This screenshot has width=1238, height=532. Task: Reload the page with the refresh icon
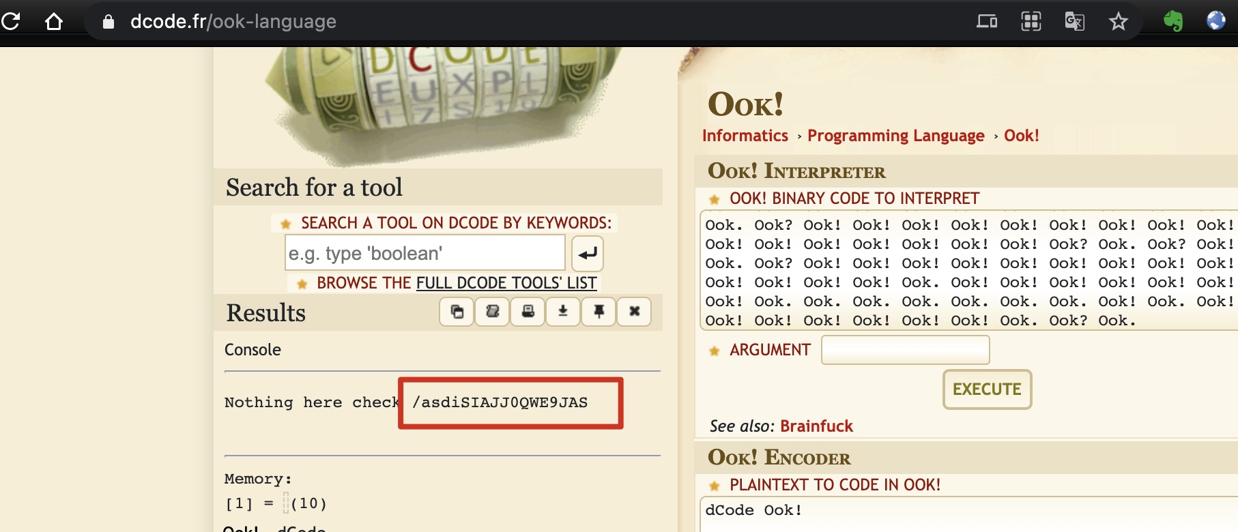11,21
